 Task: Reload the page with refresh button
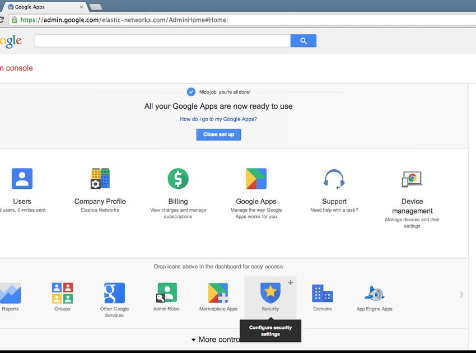click(x=2, y=20)
